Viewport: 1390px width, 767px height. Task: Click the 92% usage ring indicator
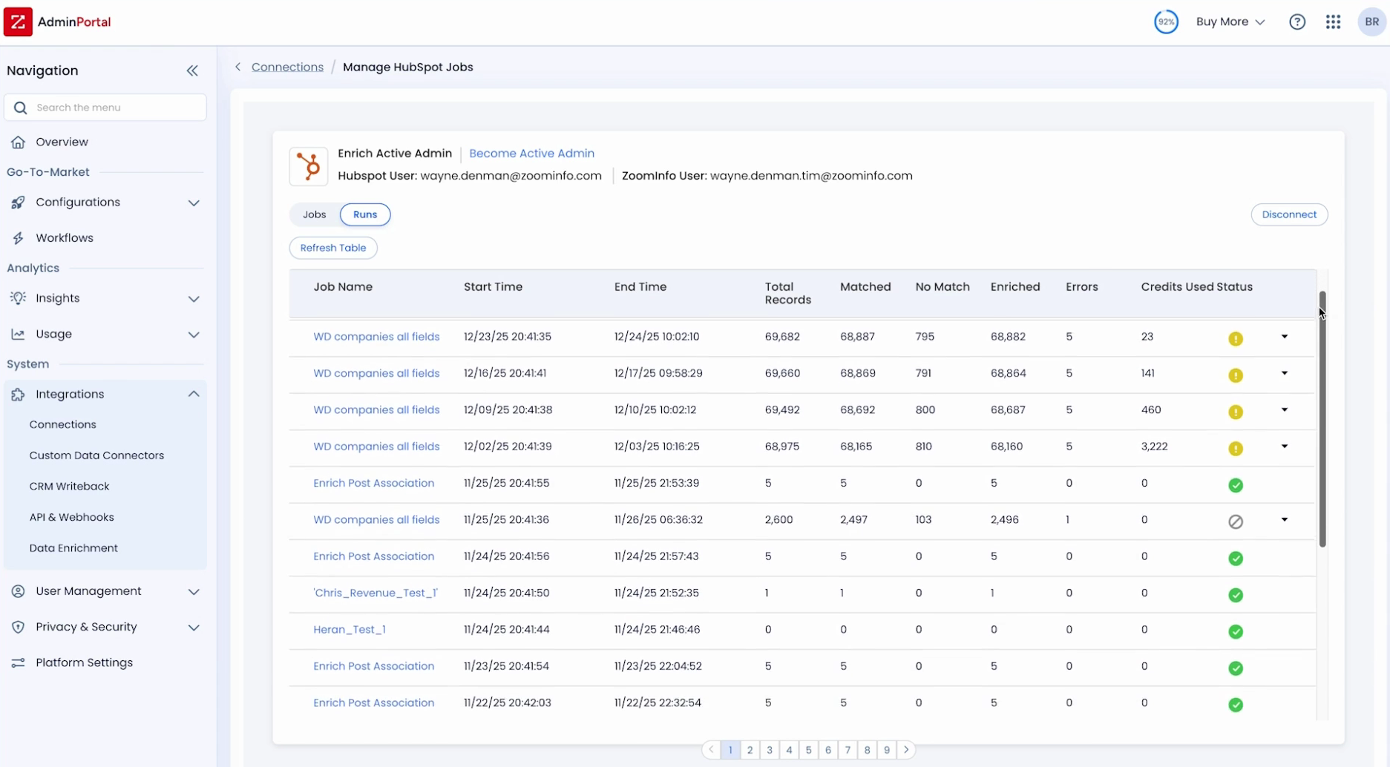[1166, 22]
